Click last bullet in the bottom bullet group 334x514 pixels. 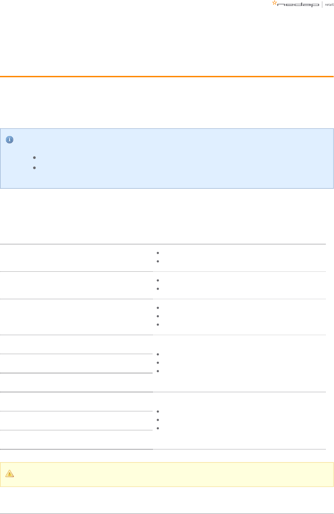click(x=158, y=428)
